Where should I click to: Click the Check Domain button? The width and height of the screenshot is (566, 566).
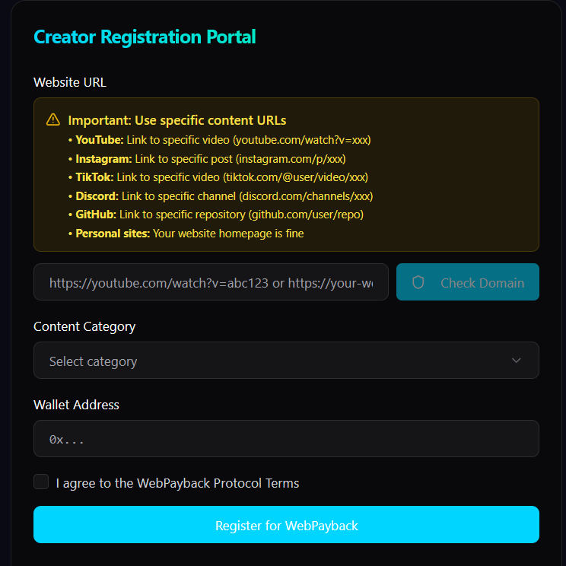click(x=467, y=282)
